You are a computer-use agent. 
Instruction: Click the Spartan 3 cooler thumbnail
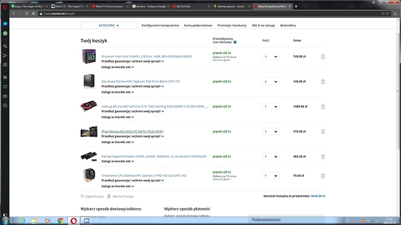coord(89,176)
